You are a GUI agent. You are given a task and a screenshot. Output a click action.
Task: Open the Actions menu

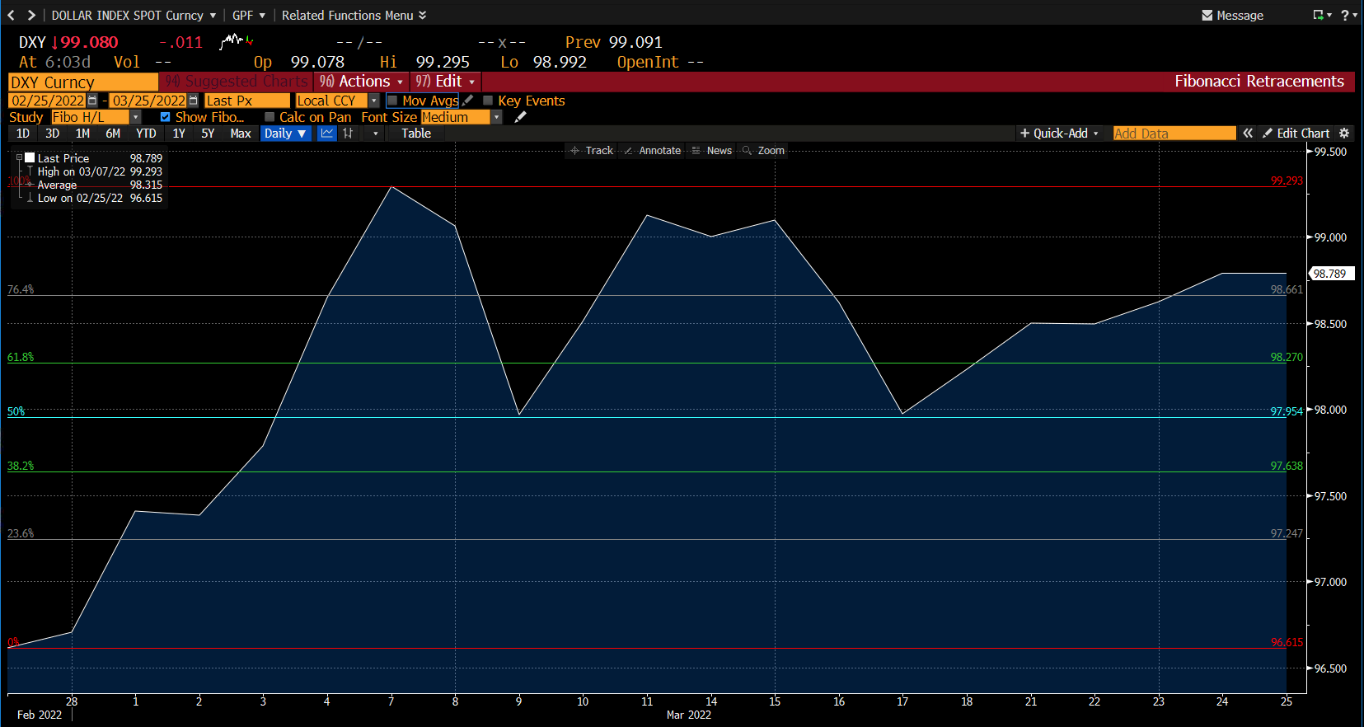[362, 82]
